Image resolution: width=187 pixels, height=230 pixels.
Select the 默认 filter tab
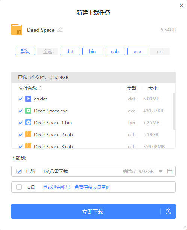coord(25,51)
